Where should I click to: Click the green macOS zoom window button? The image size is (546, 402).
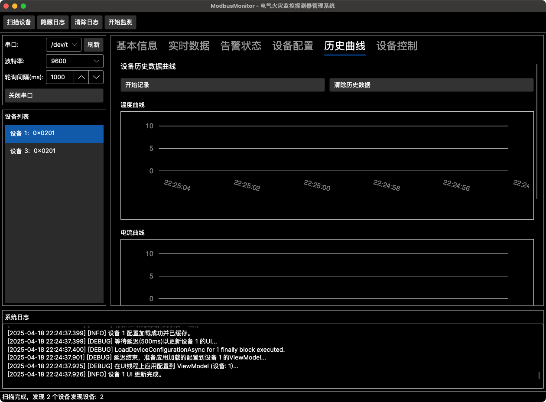click(x=23, y=6)
